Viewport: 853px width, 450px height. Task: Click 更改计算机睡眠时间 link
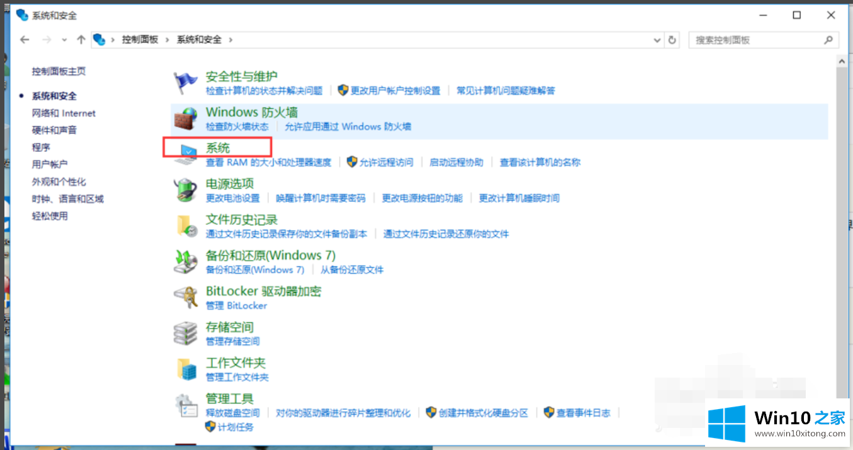click(519, 198)
